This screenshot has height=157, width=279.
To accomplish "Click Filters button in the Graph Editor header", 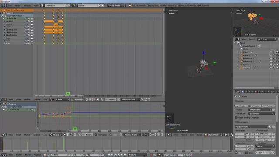I will 87,135.
